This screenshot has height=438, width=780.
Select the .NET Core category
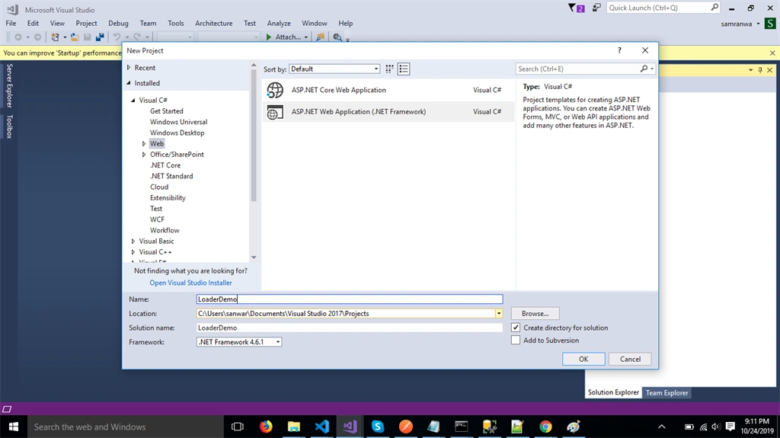(165, 165)
